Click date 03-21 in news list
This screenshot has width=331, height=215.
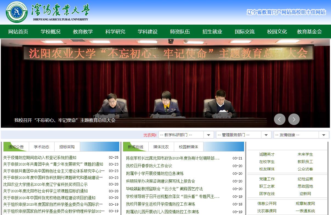click(237, 158)
